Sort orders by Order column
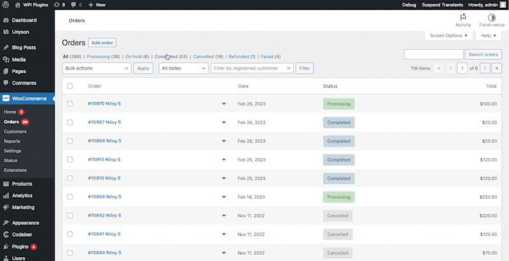 [94, 86]
